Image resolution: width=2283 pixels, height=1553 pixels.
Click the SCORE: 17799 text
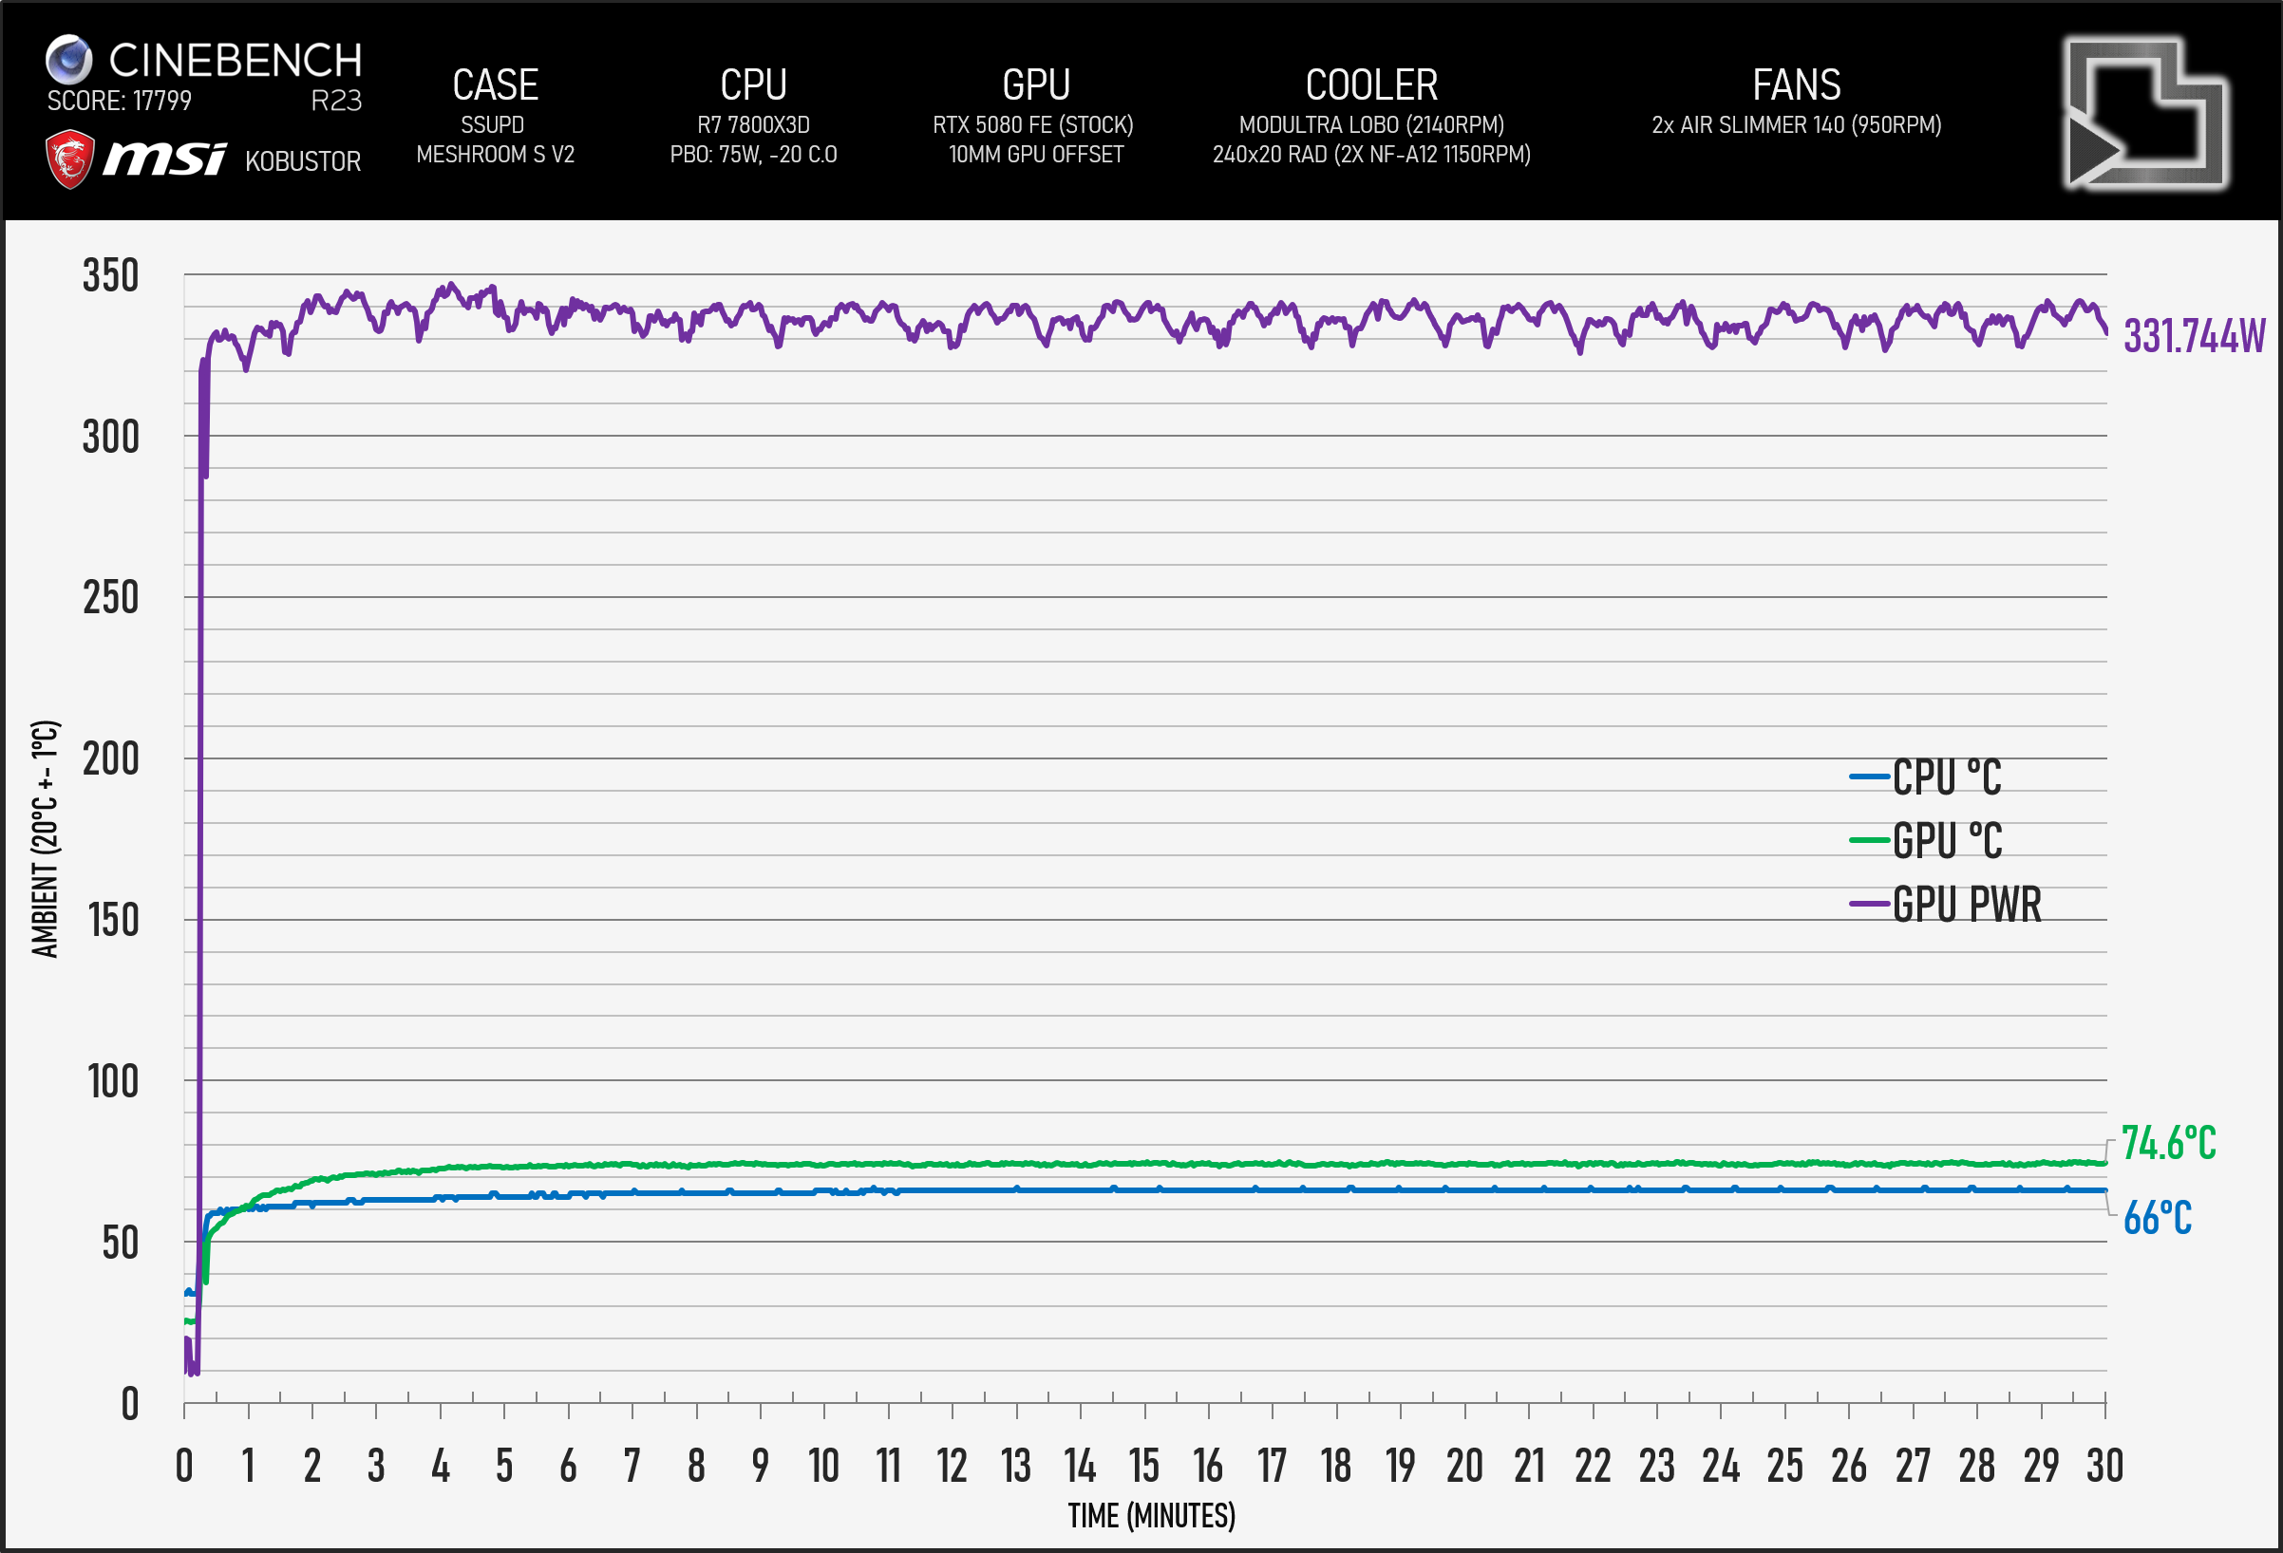(x=119, y=102)
